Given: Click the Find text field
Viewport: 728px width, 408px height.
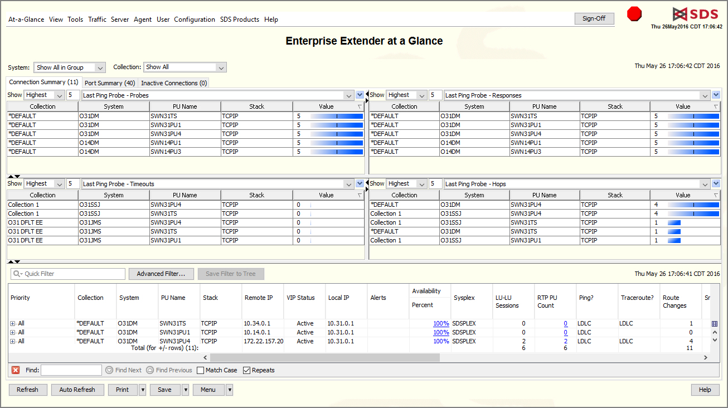Looking at the screenshot, I should (x=71, y=370).
